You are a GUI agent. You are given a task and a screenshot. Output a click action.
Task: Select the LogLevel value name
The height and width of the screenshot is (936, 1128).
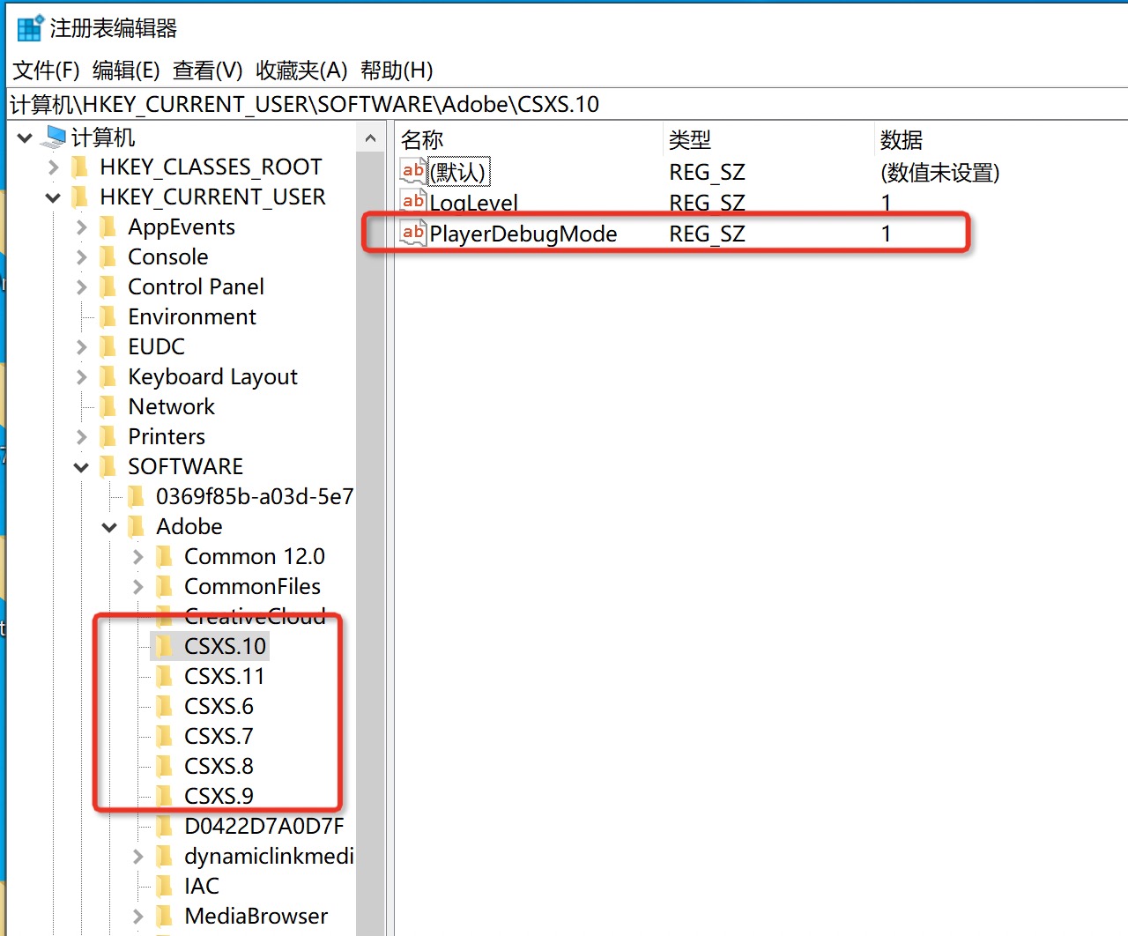(473, 202)
